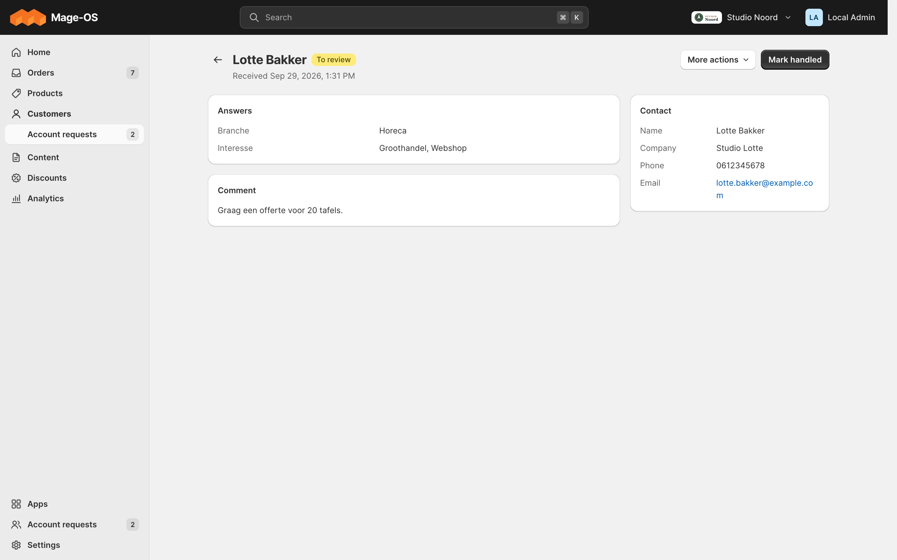Click the lotte.bakker@example.com email link
The width and height of the screenshot is (897, 560).
tap(764, 189)
